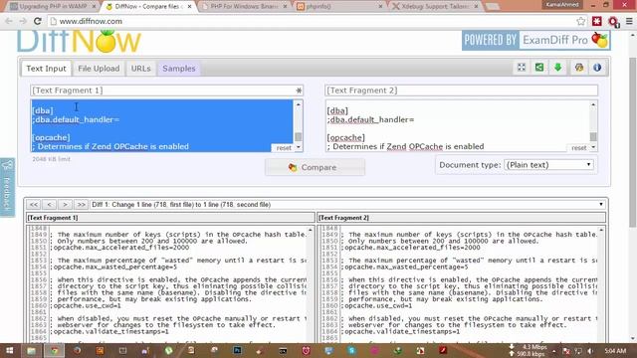Select the Samples tab

(x=179, y=69)
